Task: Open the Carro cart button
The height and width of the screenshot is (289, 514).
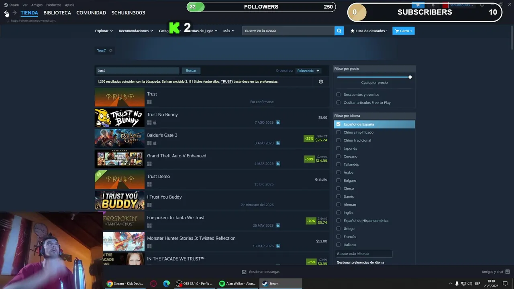Action: (x=404, y=31)
